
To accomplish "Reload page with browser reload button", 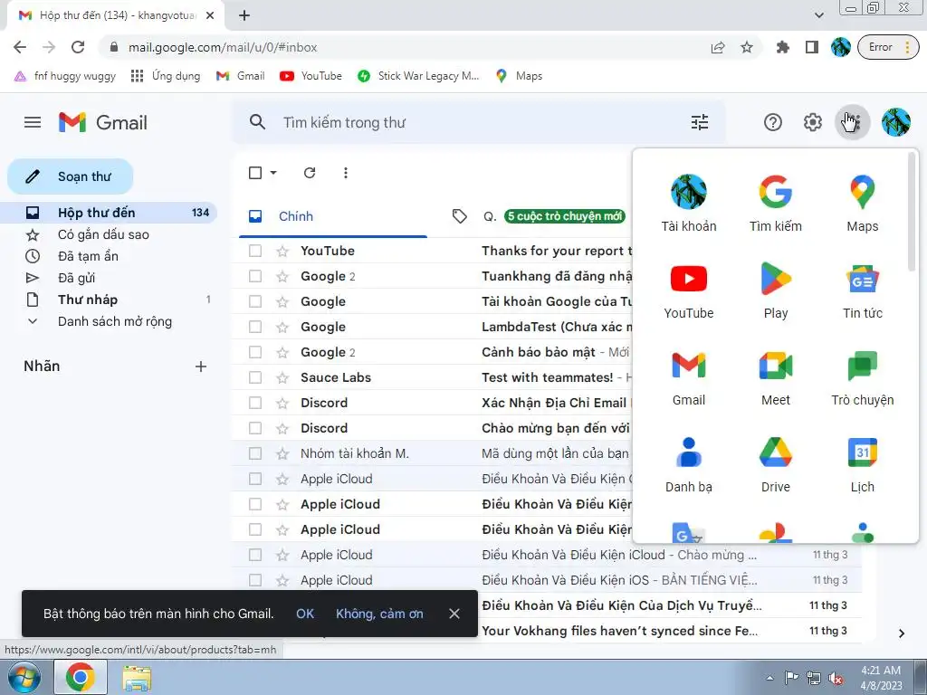I will click(x=78, y=47).
